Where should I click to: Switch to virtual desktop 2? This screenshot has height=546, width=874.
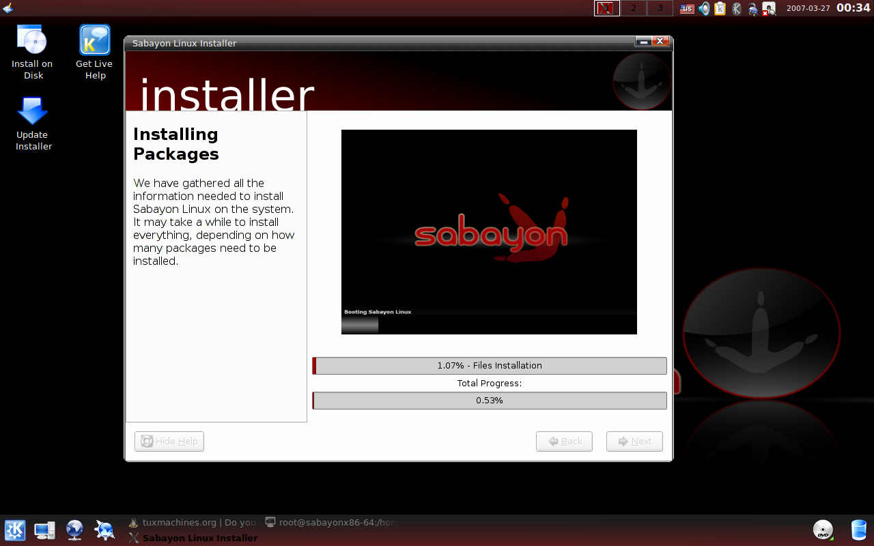point(634,8)
